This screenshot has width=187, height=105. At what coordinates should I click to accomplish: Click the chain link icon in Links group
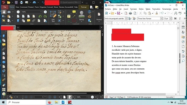click(90, 16)
